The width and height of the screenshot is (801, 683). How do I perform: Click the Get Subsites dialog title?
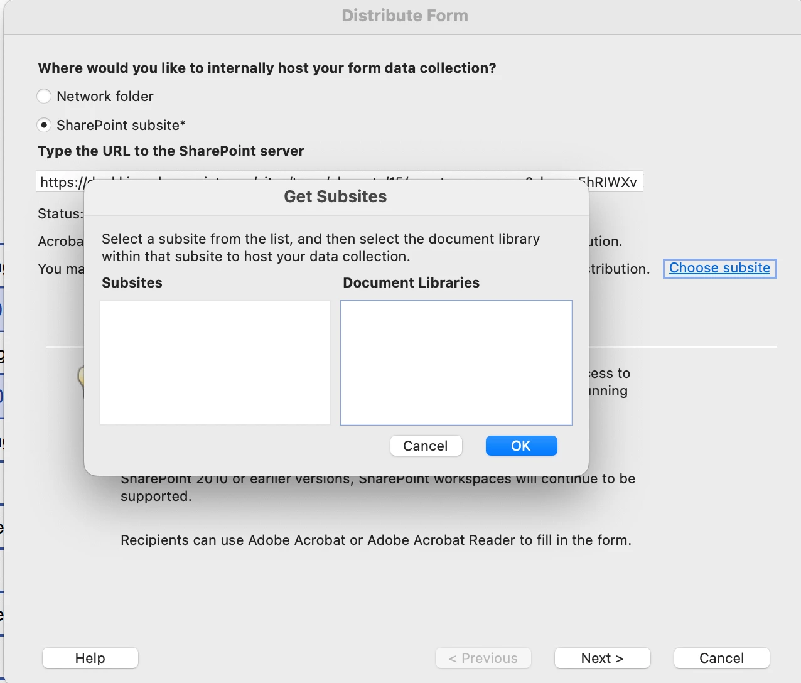point(335,196)
